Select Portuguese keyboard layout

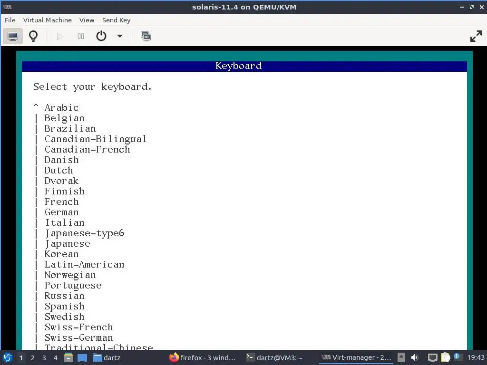(x=73, y=285)
